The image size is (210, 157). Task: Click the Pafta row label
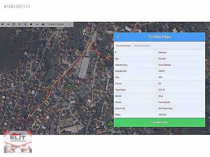pyautogui.click(x=118, y=115)
